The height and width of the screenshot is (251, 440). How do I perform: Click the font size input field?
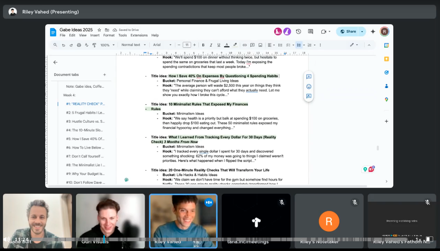pyautogui.click(x=187, y=45)
